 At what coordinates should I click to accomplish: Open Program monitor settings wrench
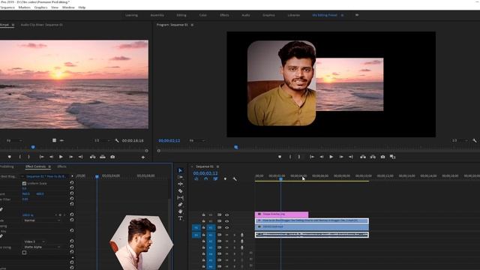tap(474, 140)
